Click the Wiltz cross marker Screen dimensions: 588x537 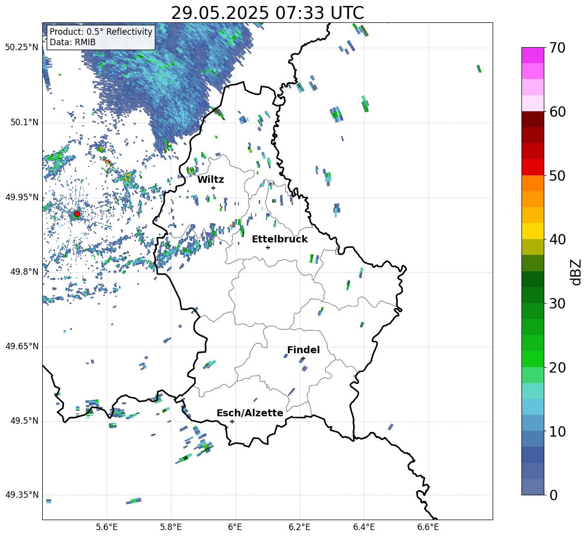[214, 188]
